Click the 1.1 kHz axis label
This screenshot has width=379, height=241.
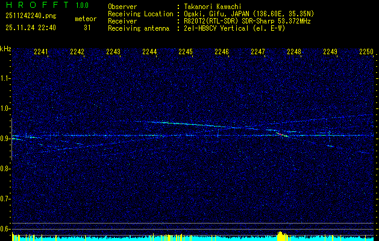coord(5,78)
